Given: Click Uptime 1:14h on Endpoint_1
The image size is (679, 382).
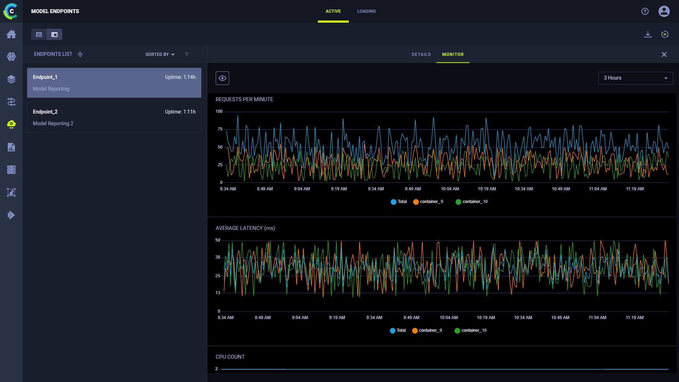Looking at the screenshot, I should [180, 77].
